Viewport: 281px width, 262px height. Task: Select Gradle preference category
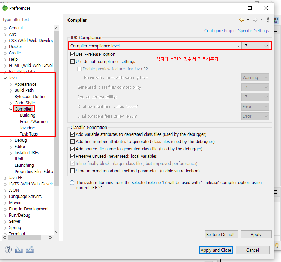point(15,53)
